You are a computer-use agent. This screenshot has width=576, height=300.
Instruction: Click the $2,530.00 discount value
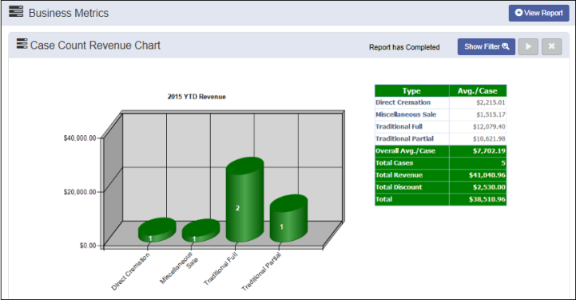tap(489, 187)
